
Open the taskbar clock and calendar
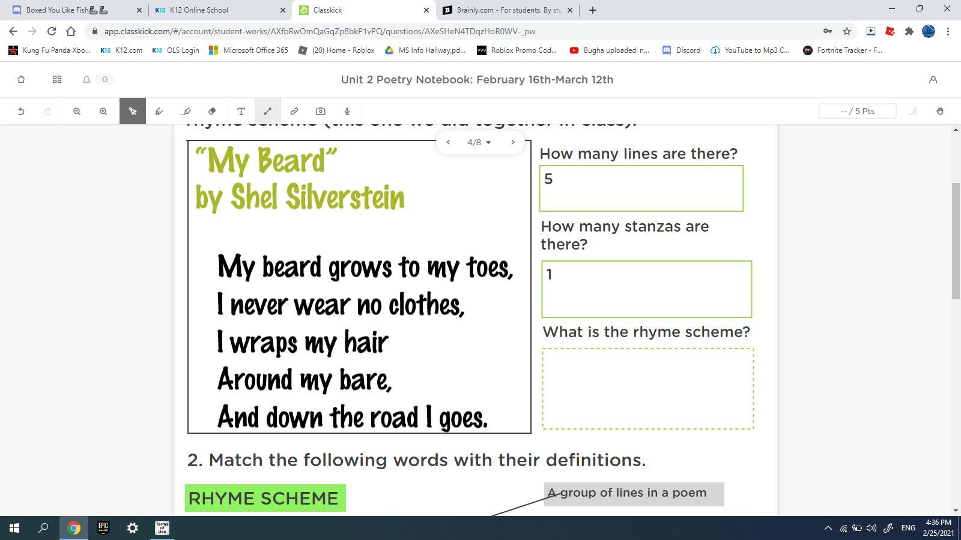(938, 528)
